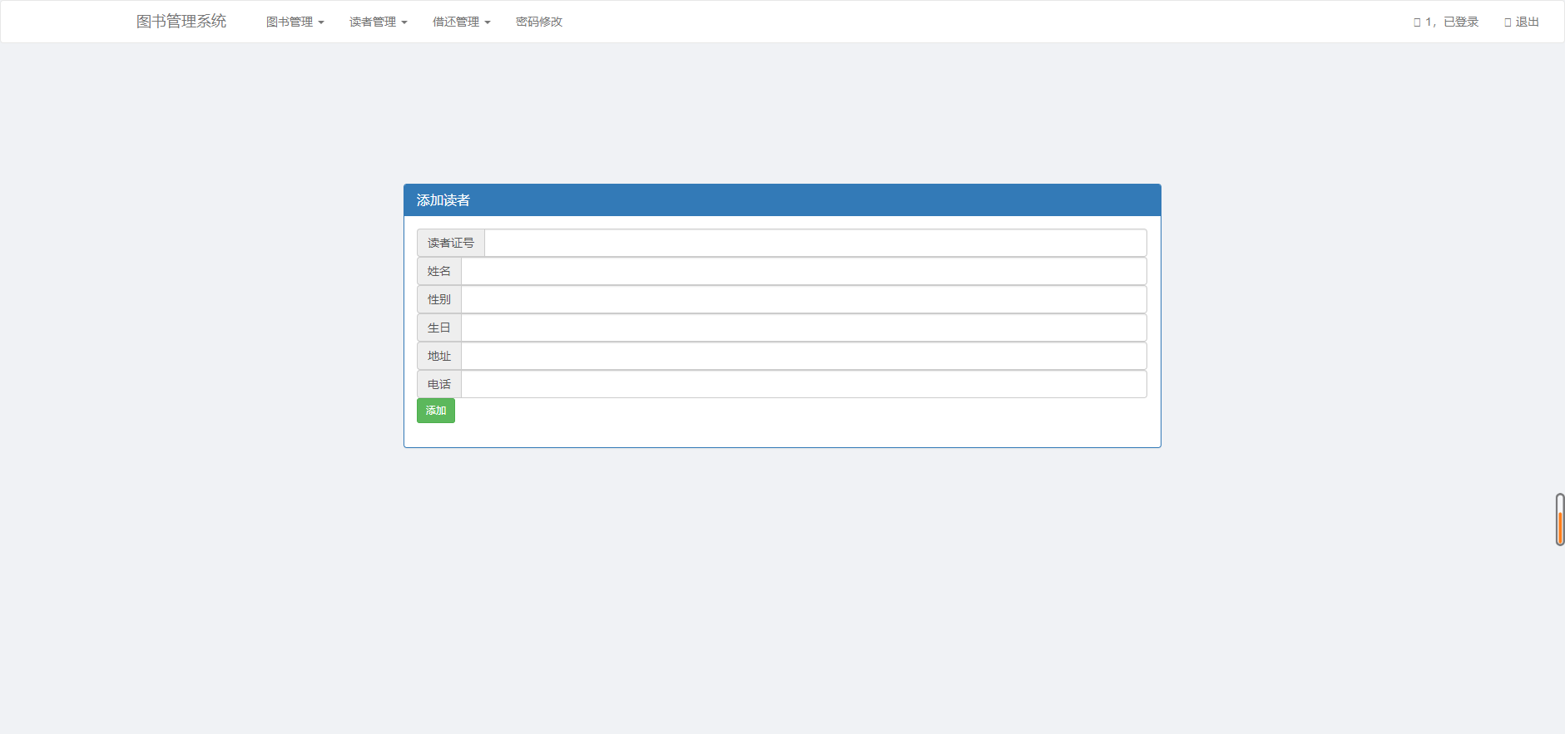Screen dimensions: 1565x734
Task: Click the 1, 已登录 user link
Action: pyautogui.click(x=1446, y=22)
